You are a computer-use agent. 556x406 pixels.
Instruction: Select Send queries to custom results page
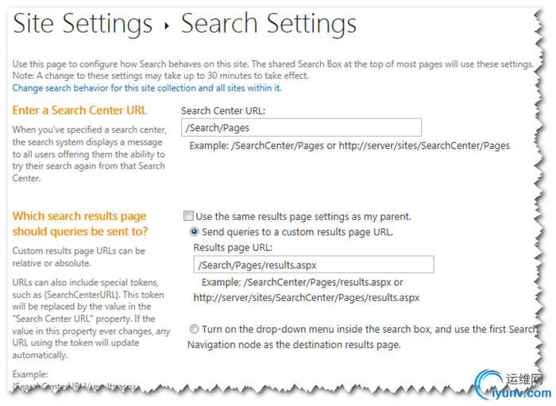195,232
